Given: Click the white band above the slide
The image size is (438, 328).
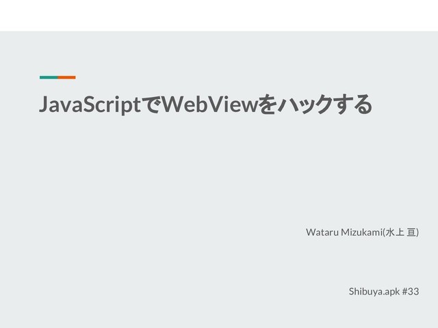Looking at the screenshot, I should point(219,16).
